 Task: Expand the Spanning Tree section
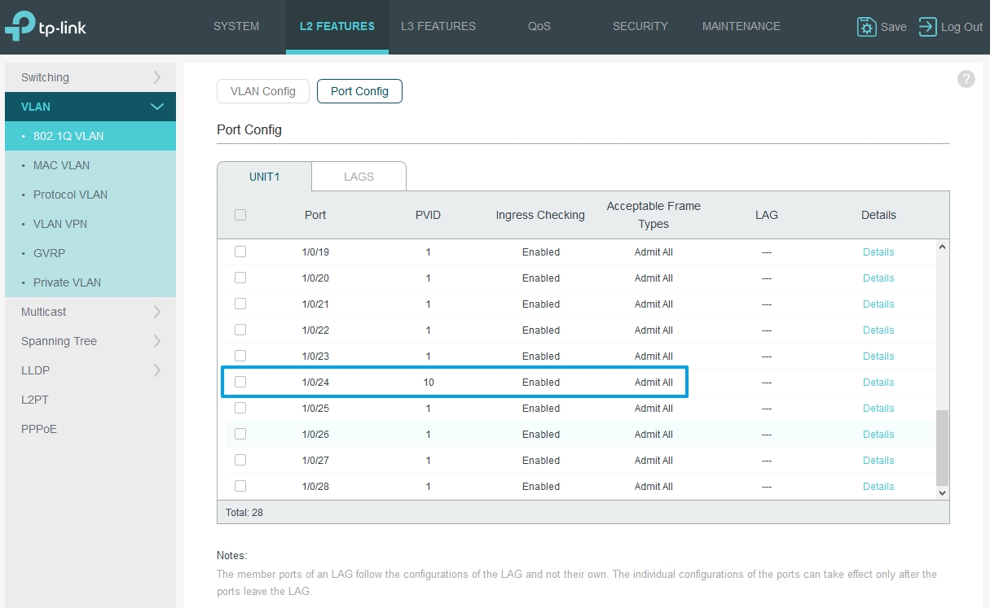(x=90, y=340)
